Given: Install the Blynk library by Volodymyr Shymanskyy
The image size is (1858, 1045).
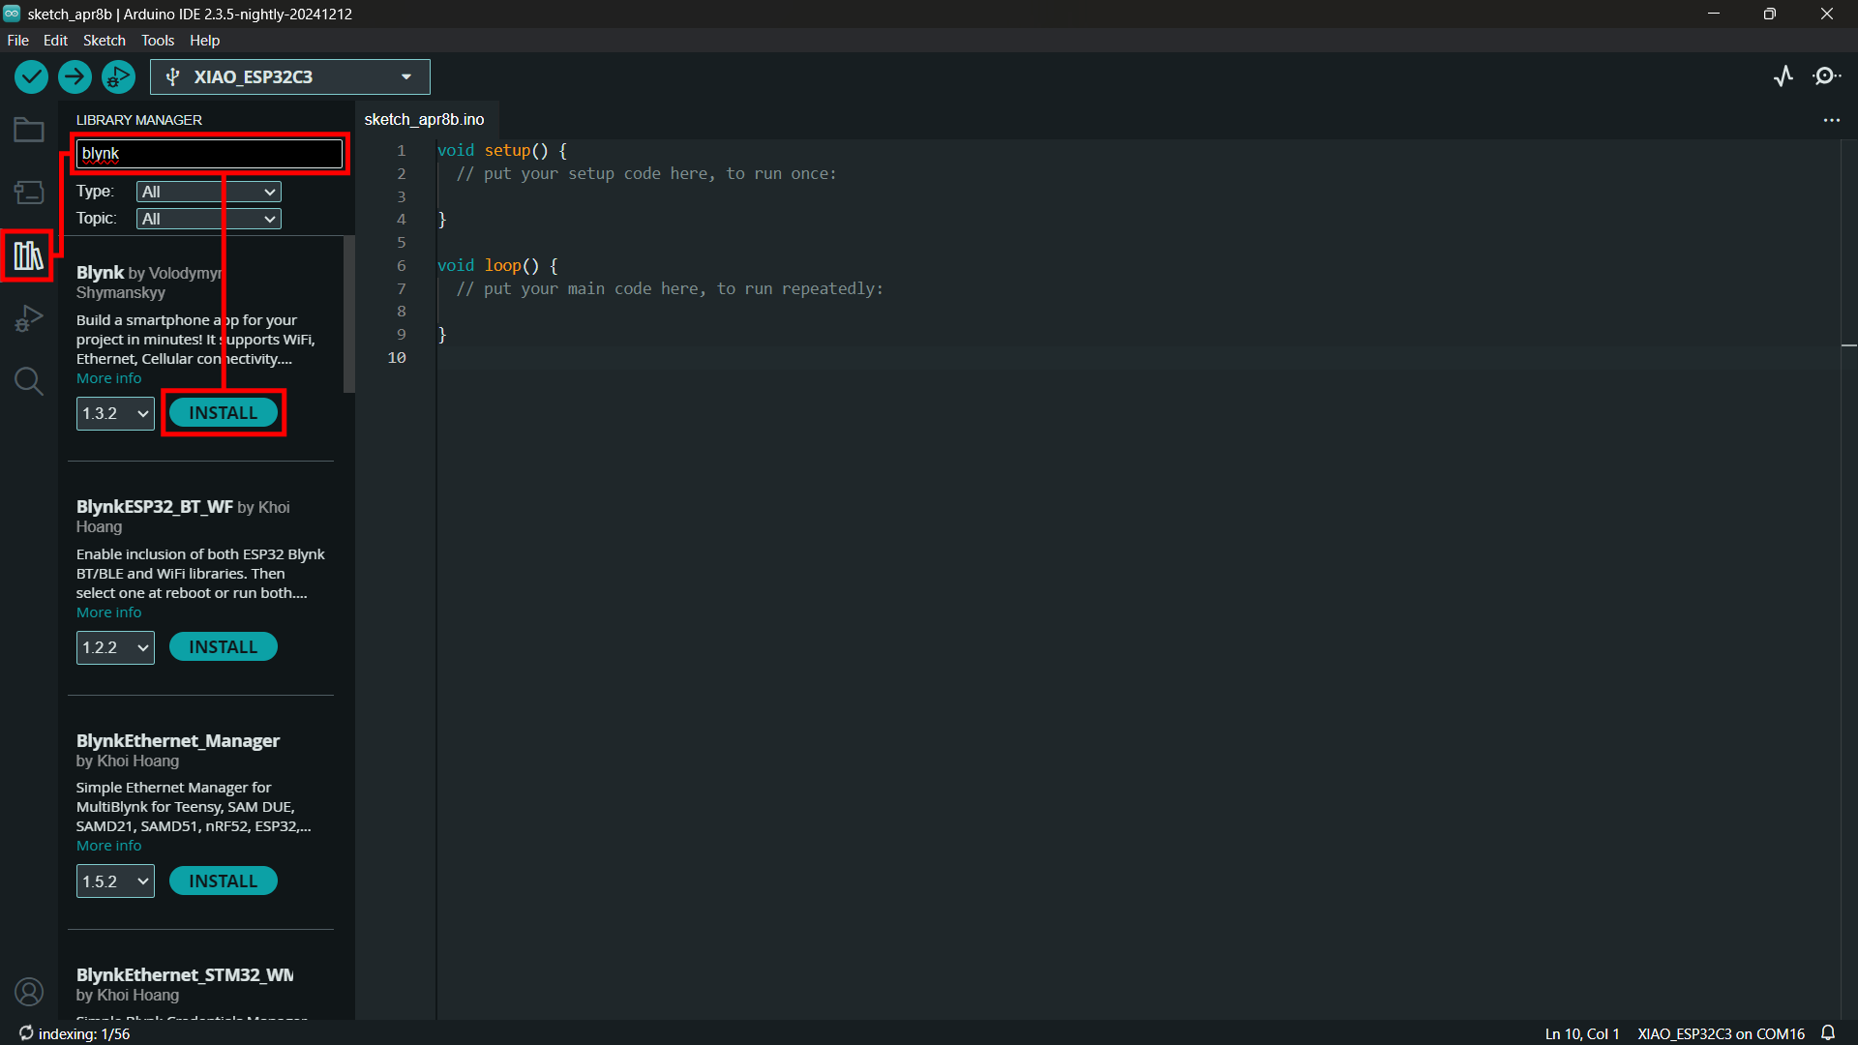Looking at the screenshot, I should point(224,413).
